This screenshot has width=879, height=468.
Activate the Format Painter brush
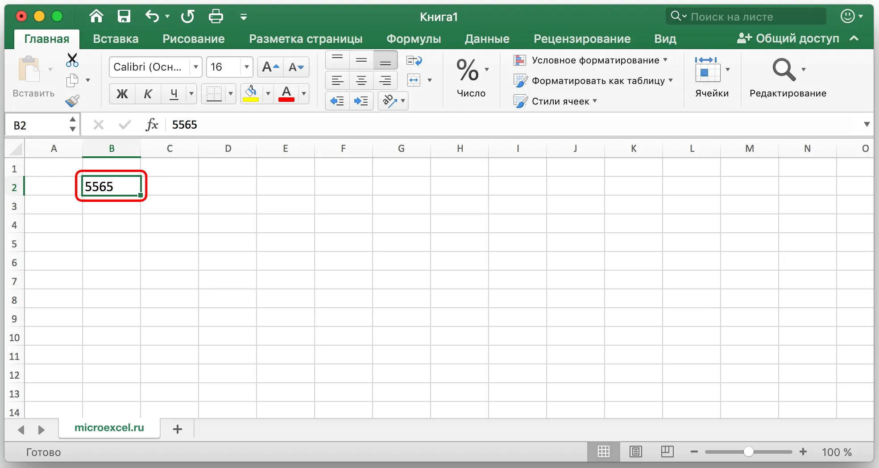(x=72, y=101)
